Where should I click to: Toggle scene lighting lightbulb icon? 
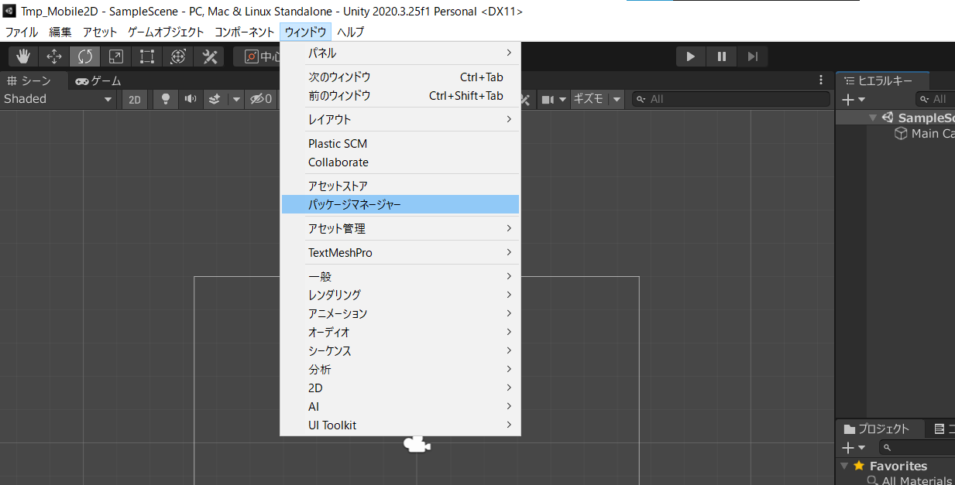pyautogui.click(x=165, y=99)
